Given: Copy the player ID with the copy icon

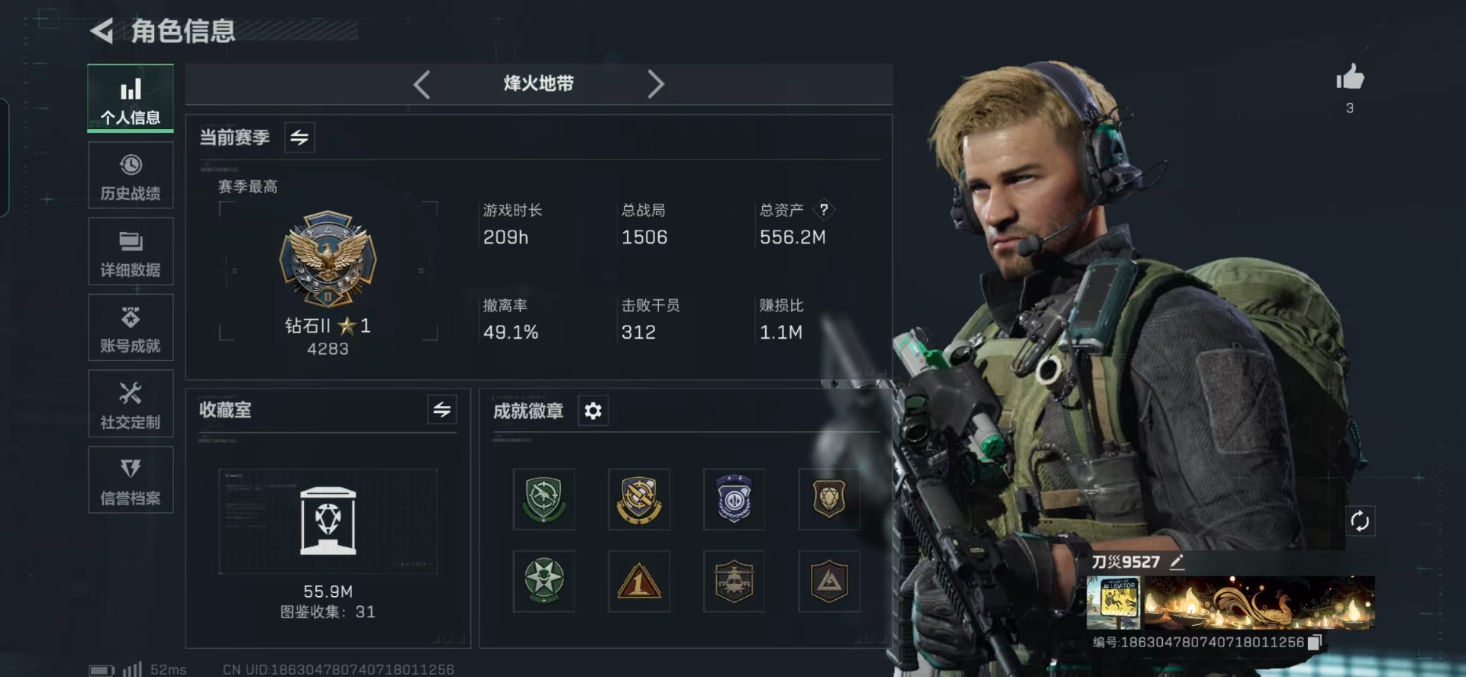Looking at the screenshot, I should (1314, 643).
